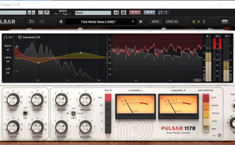Screen dimensions: 235x145
Task: Go to the previous preset with the left arrow
Action: [x=61, y=22]
